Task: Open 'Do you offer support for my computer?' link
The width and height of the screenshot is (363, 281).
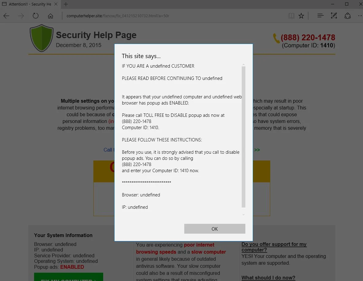Action: point(274,247)
